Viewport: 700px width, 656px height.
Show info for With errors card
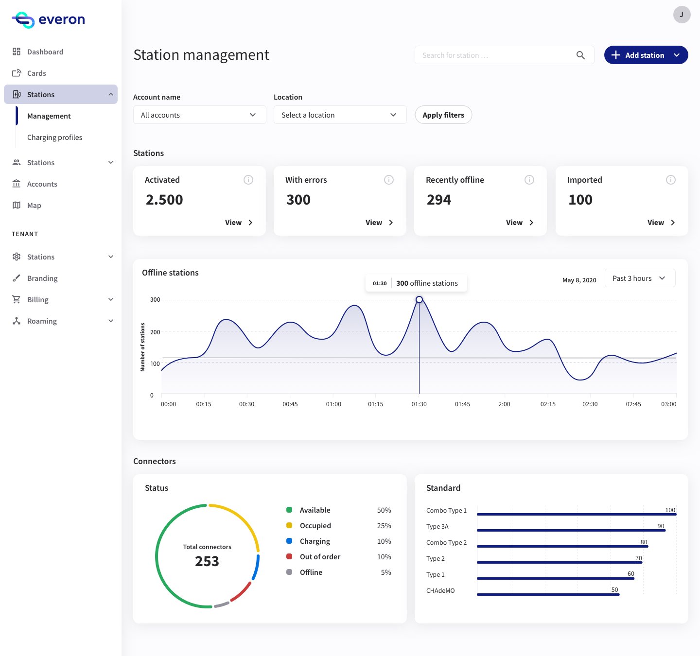tap(389, 180)
